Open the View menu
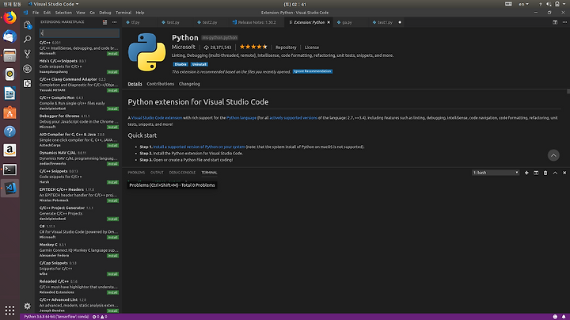 pos(81,13)
